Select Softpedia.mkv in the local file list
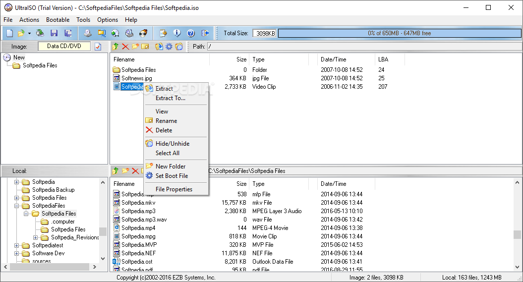Image resolution: width=523 pixels, height=282 pixels. [138, 203]
